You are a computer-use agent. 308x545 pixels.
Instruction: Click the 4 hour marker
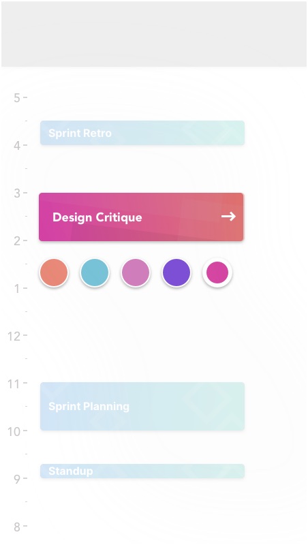tap(17, 146)
